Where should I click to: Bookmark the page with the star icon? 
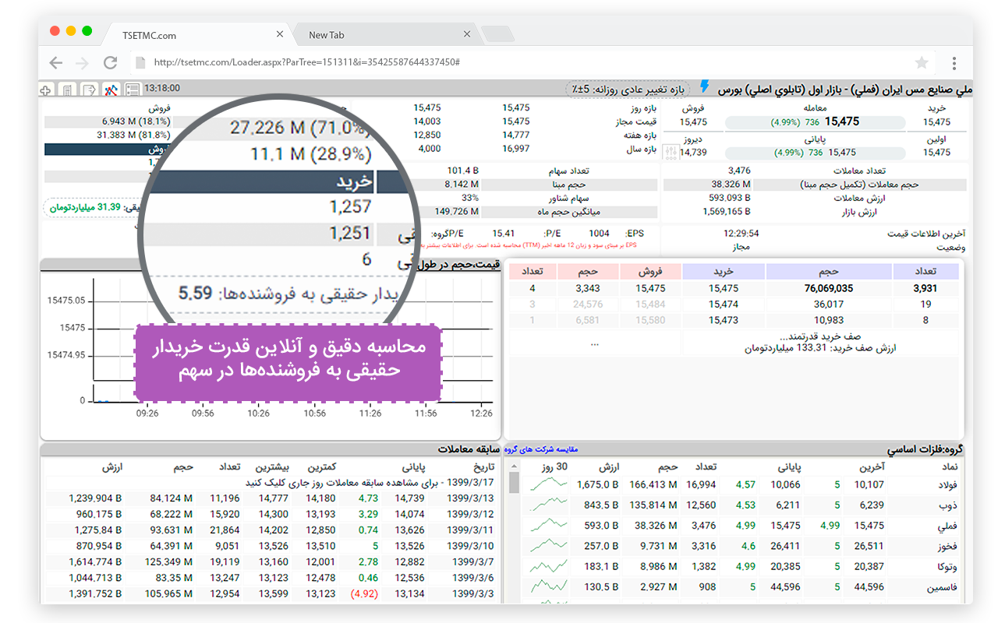(922, 63)
